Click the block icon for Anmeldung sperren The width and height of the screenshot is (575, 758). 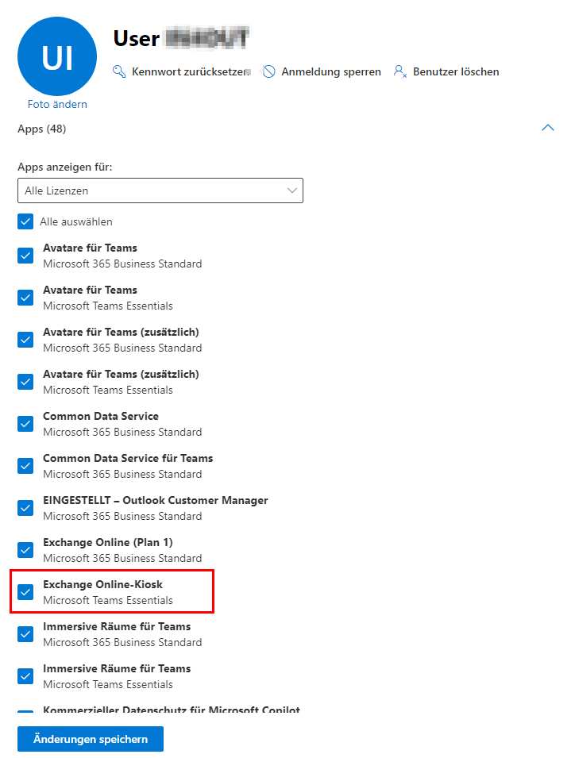click(x=269, y=71)
